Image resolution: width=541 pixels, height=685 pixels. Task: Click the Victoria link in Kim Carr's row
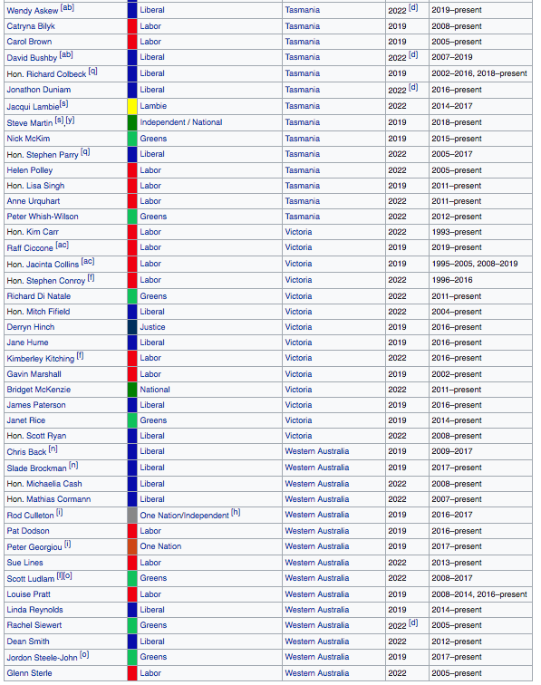pos(298,232)
